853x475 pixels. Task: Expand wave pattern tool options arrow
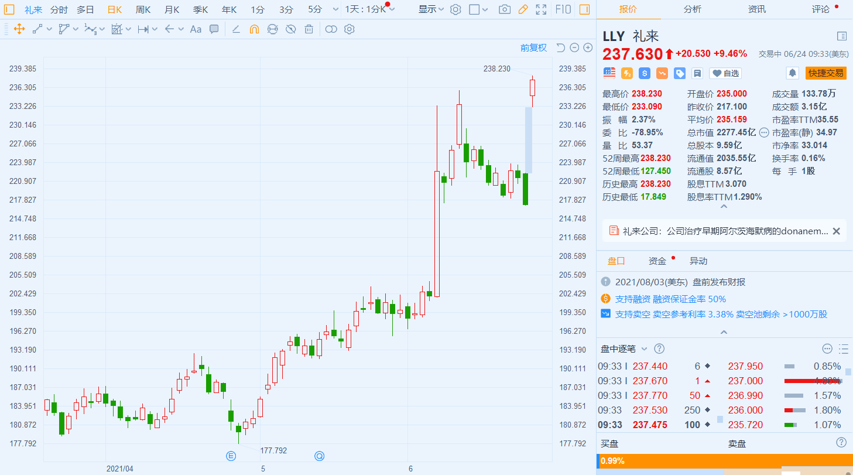click(x=102, y=29)
